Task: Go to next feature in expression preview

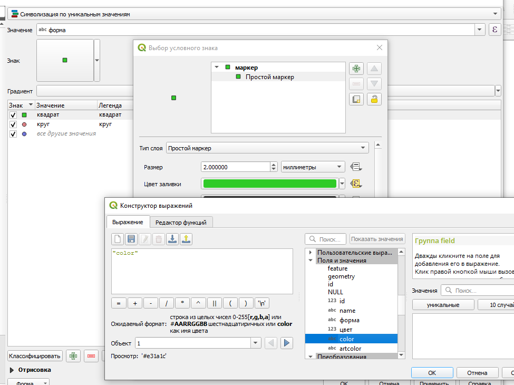Action: [286, 343]
